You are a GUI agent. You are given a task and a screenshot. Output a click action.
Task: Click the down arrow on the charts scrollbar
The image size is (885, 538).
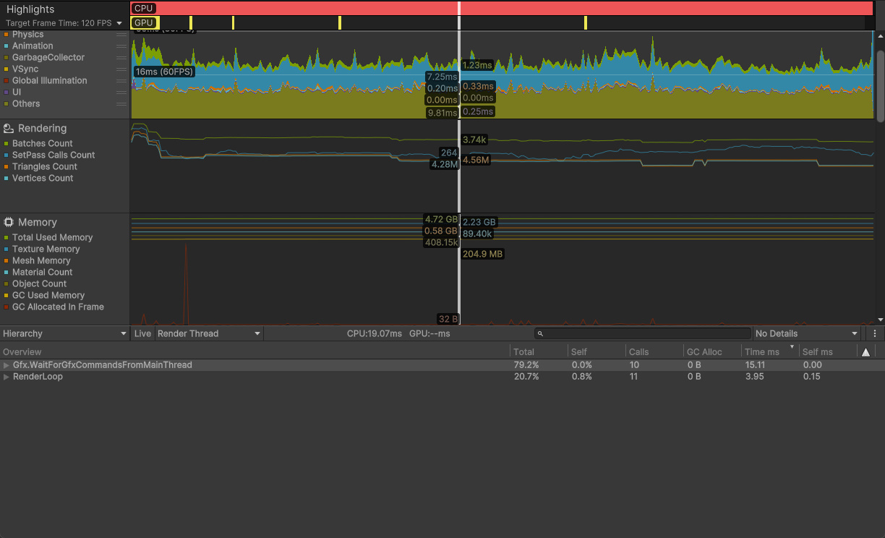[x=880, y=320]
